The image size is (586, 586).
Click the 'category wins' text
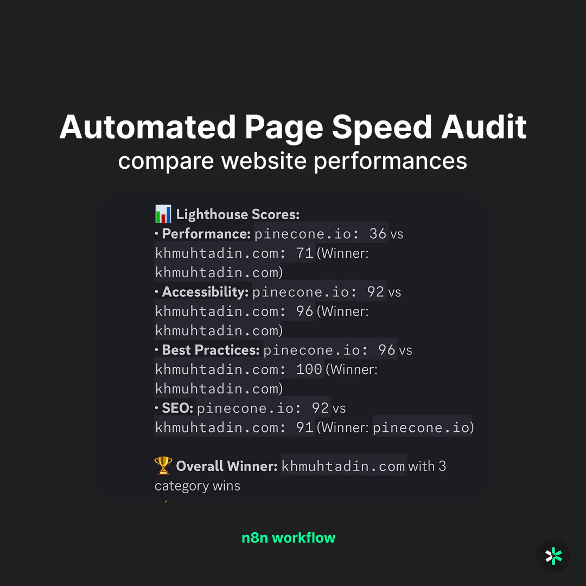click(x=198, y=486)
